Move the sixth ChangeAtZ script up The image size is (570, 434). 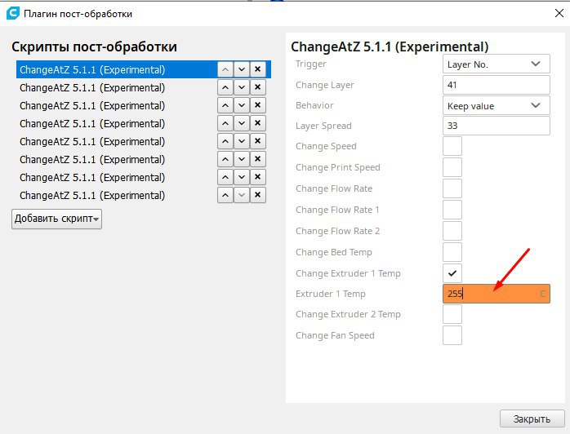pos(225,159)
